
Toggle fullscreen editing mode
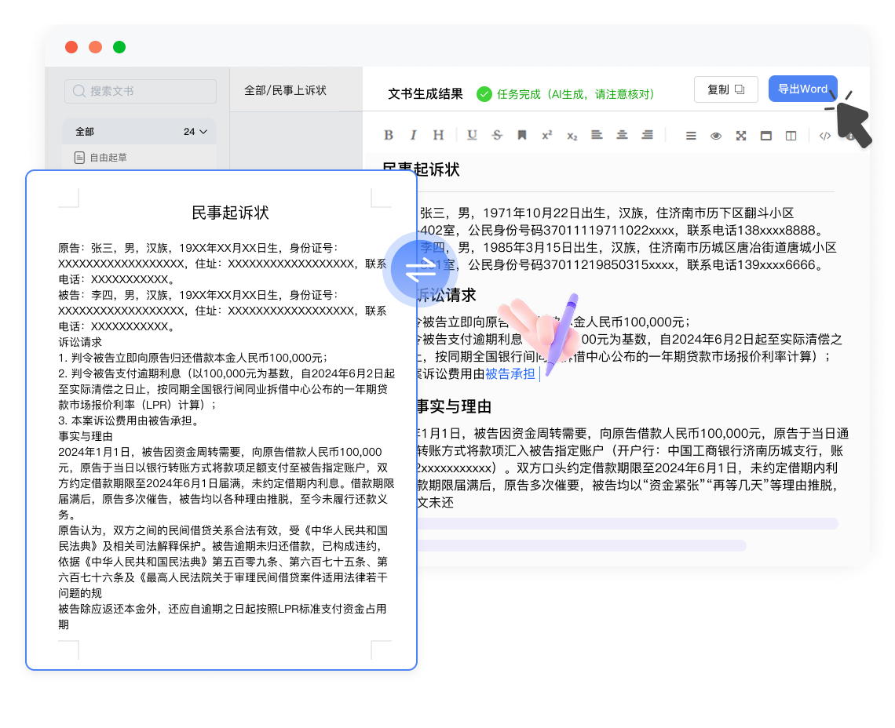pyautogui.click(x=741, y=136)
